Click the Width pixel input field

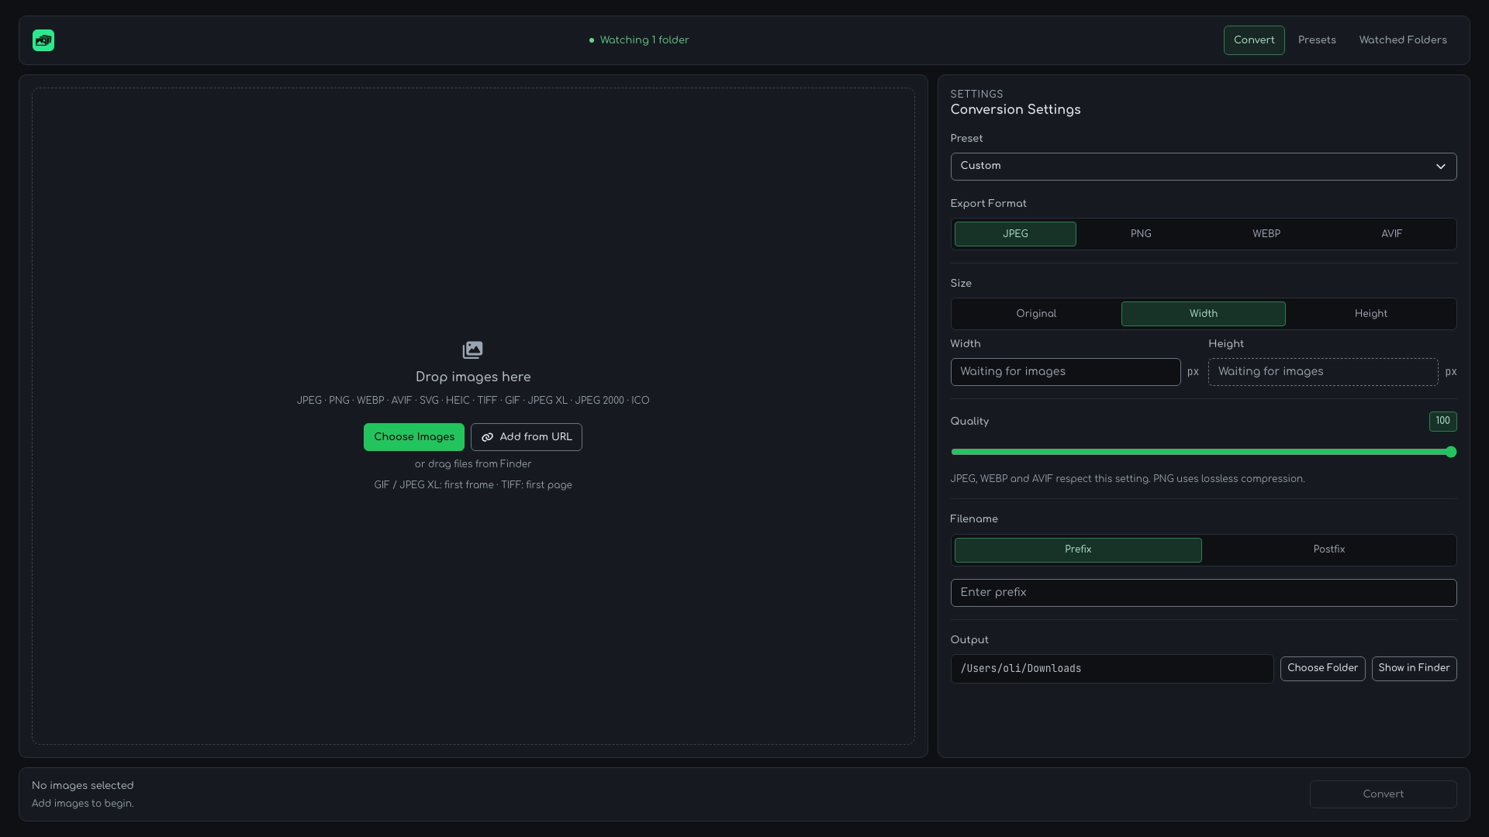point(1066,372)
